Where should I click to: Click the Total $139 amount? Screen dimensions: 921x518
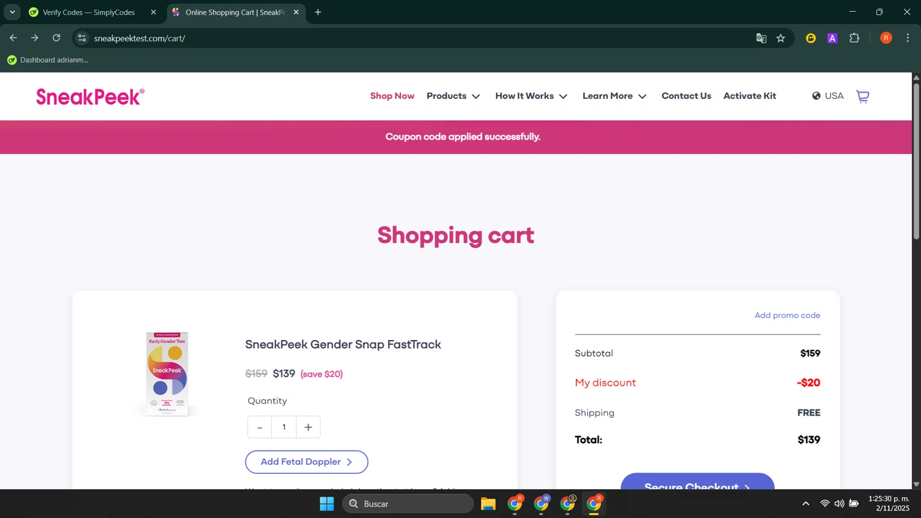point(809,440)
